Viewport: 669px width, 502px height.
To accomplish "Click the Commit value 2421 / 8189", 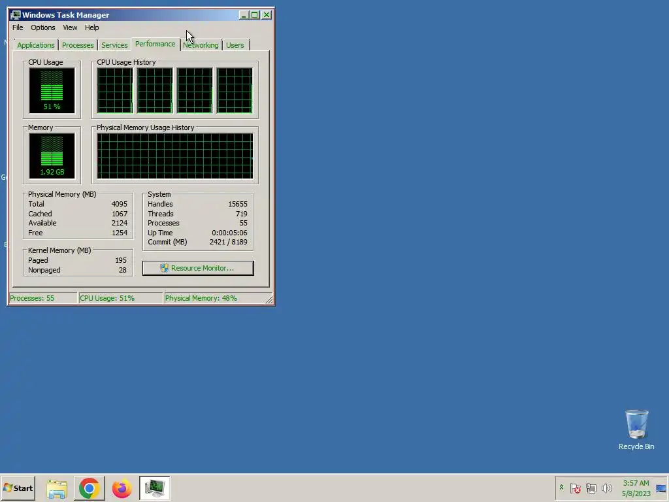I will [x=228, y=242].
